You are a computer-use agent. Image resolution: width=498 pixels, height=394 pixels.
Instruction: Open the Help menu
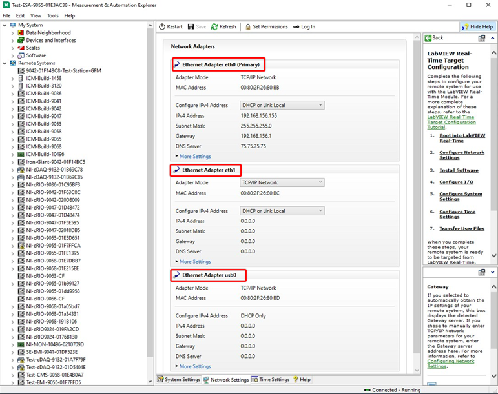pos(70,15)
